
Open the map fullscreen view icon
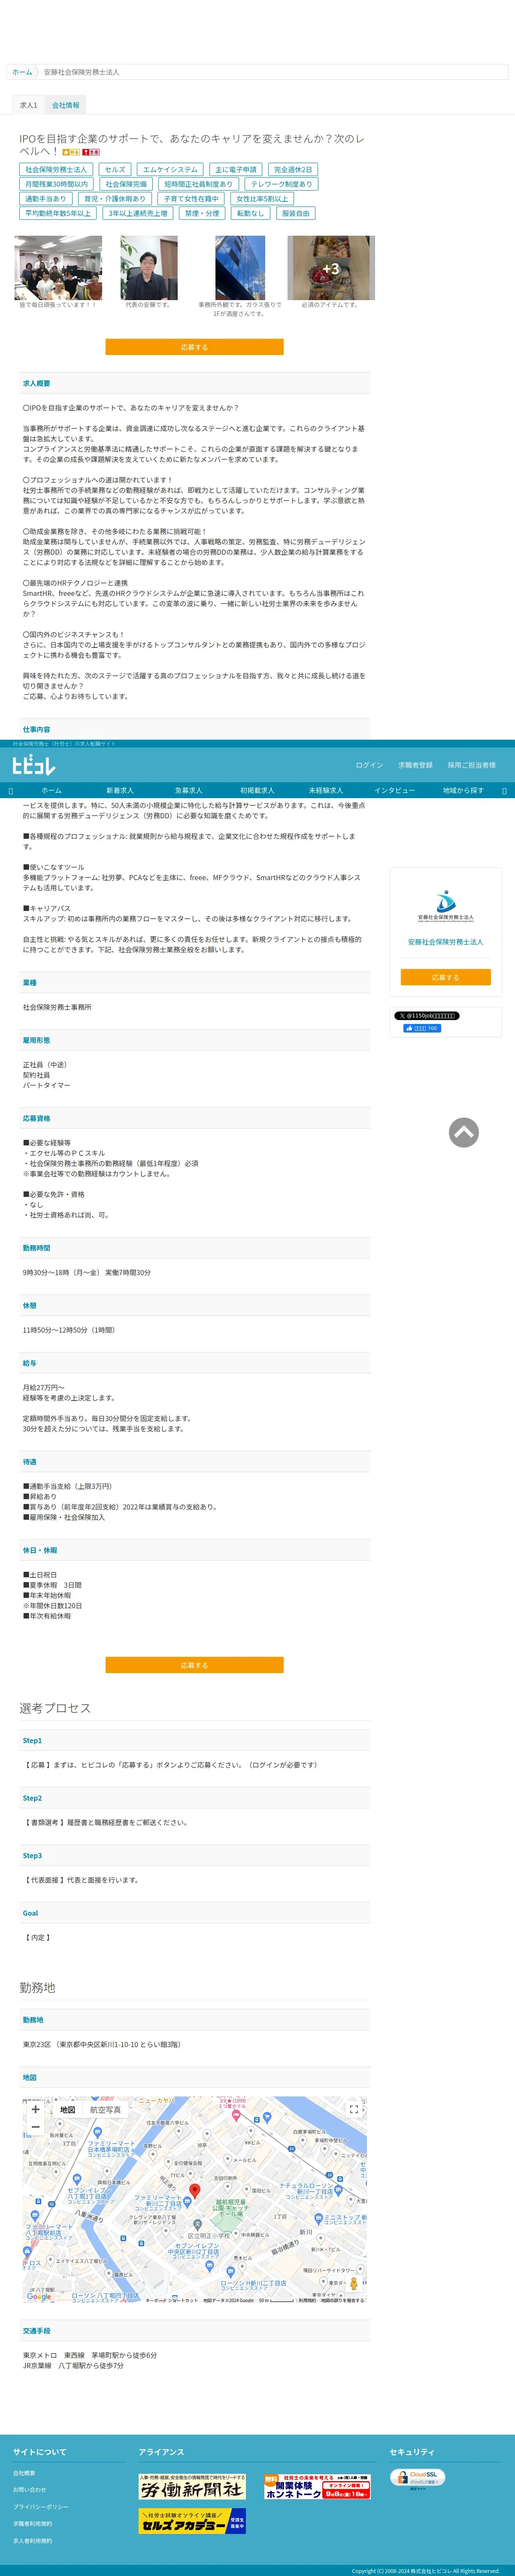(354, 2109)
